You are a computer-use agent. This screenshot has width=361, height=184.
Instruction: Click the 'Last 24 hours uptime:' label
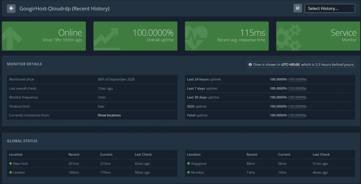(x=204, y=79)
